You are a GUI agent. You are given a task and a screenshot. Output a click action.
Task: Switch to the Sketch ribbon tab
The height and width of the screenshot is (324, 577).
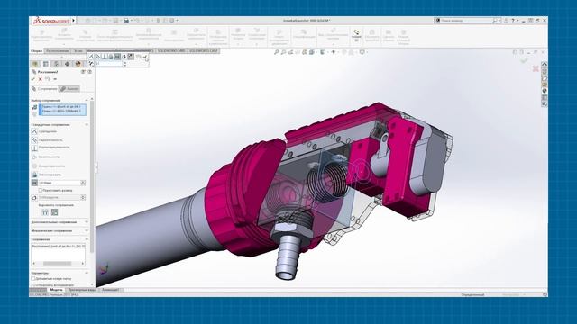click(78, 51)
